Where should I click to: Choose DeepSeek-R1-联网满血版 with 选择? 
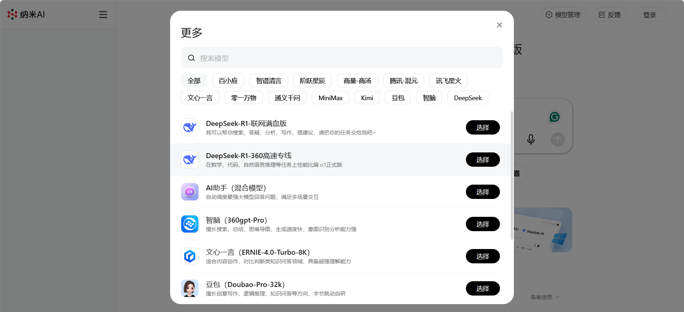click(483, 127)
